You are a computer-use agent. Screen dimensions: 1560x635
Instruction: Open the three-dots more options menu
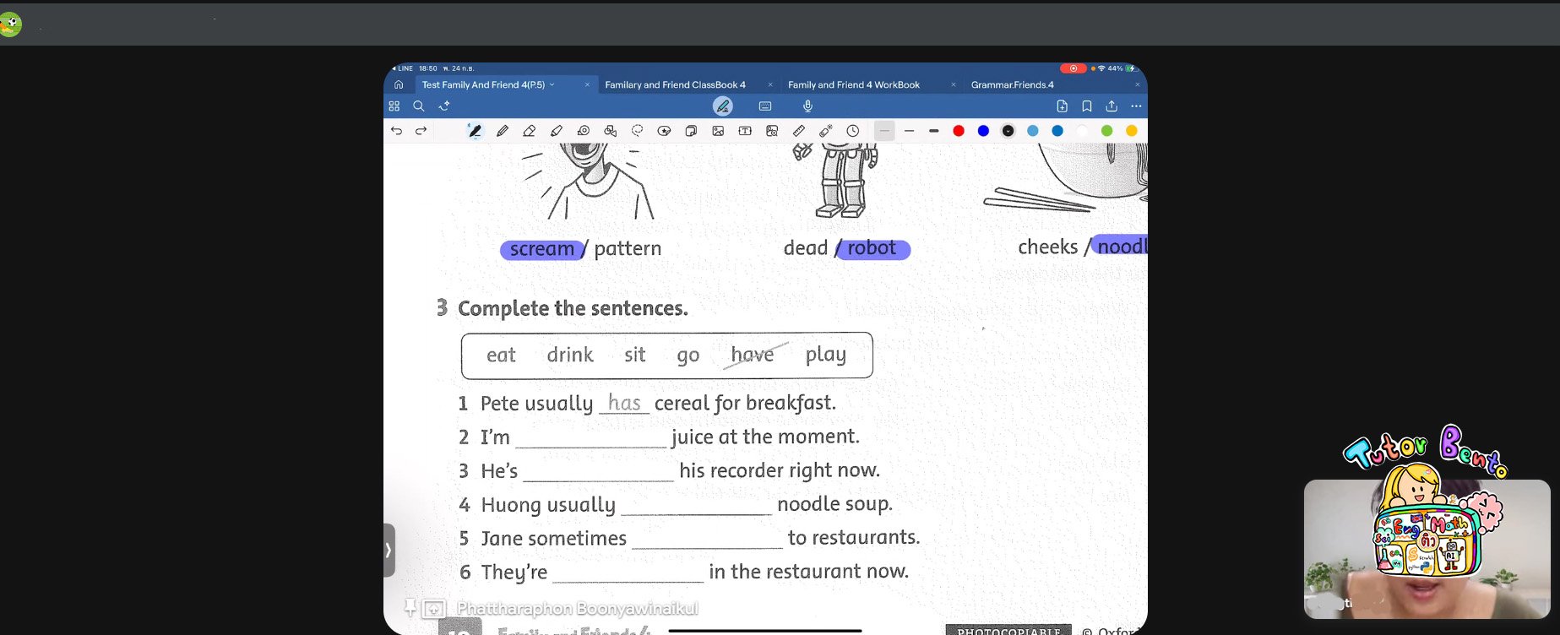(1136, 106)
